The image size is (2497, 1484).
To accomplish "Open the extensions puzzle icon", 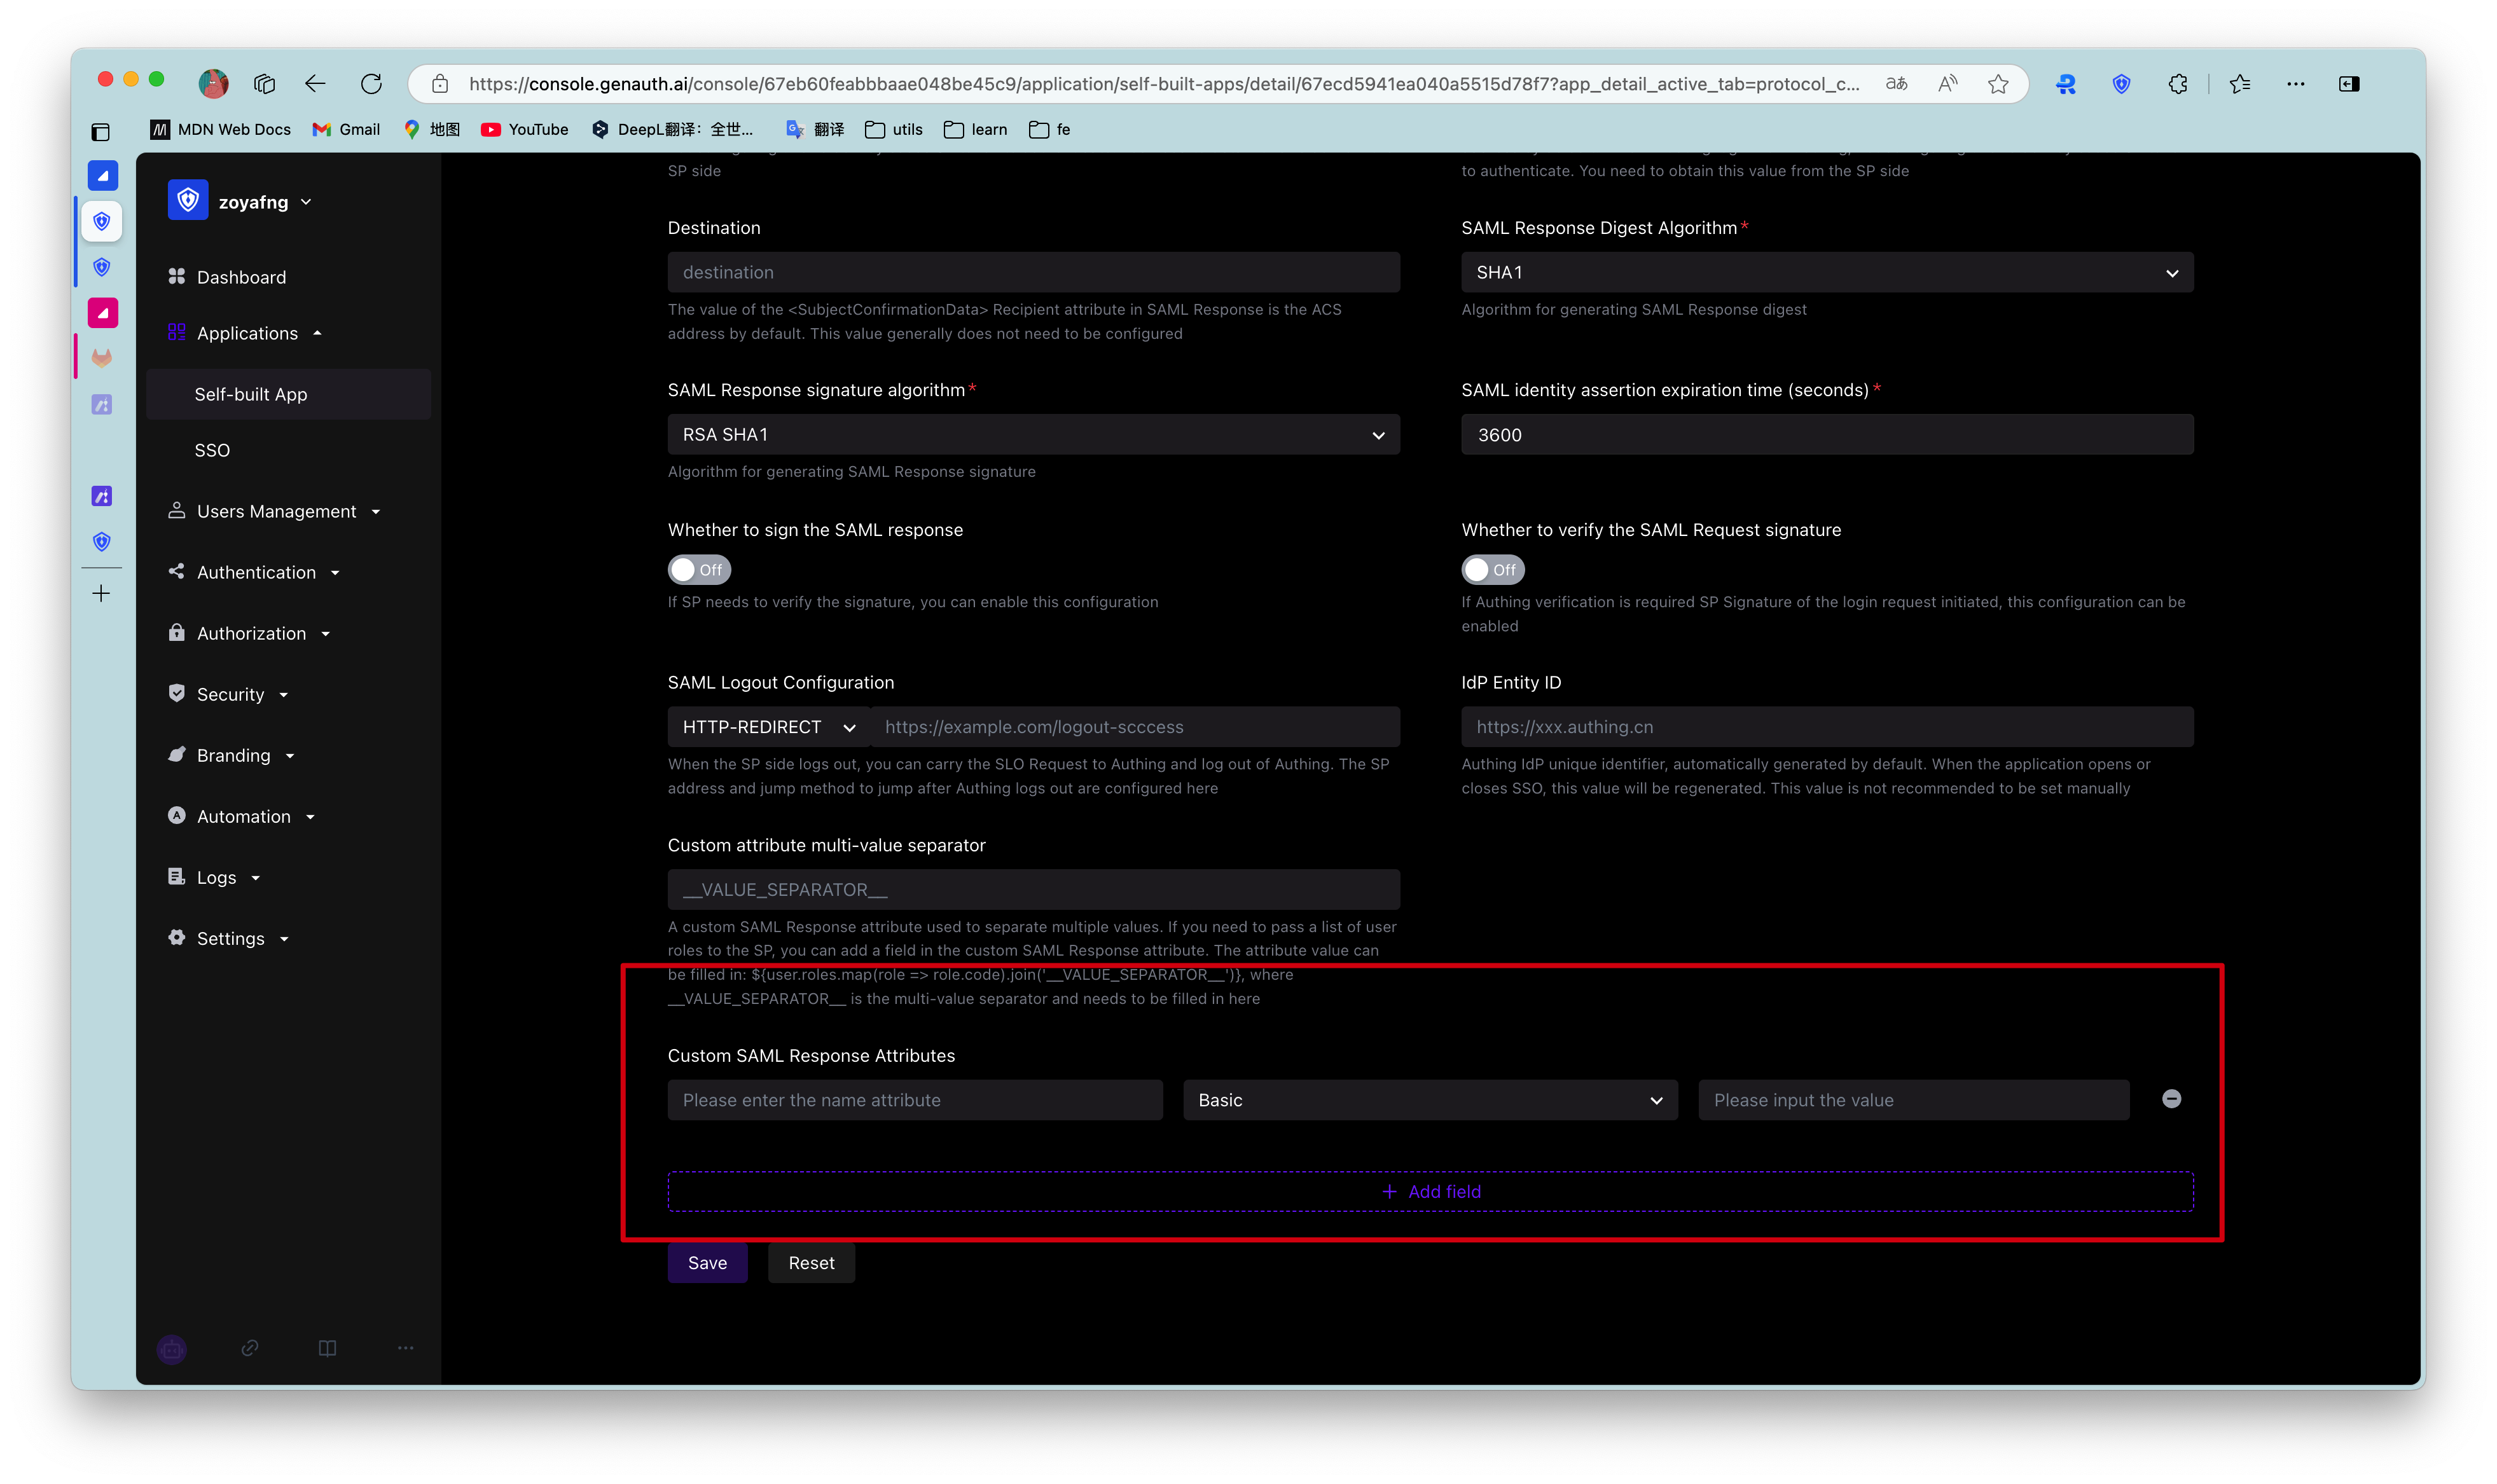I will tap(2178, 84).
